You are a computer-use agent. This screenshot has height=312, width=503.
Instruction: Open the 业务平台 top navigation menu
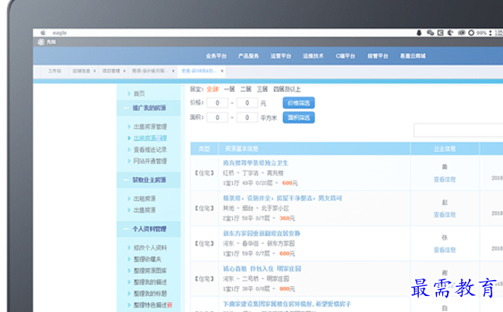coord(215,56)
